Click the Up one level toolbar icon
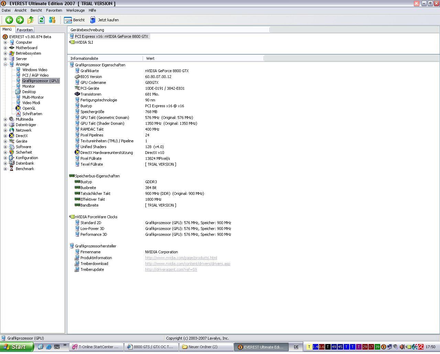Screen dimensions: 440x354 [31, 20]
